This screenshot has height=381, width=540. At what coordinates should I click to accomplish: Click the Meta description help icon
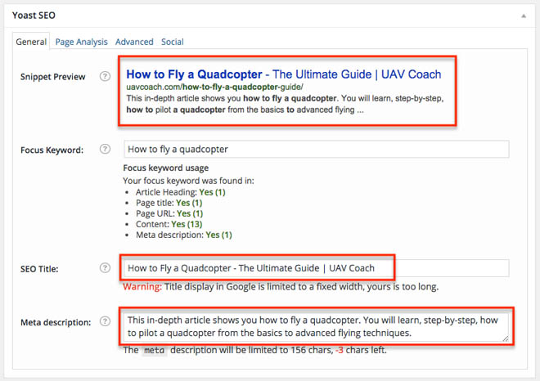click(x=105, y=321)
